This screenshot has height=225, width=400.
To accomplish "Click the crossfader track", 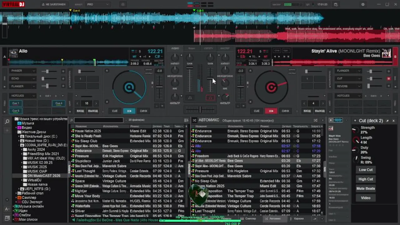I will [x=200, y=109].
